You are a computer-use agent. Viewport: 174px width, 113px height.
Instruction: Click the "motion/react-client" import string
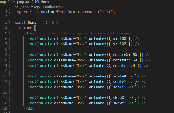click(x=90, y=12)
